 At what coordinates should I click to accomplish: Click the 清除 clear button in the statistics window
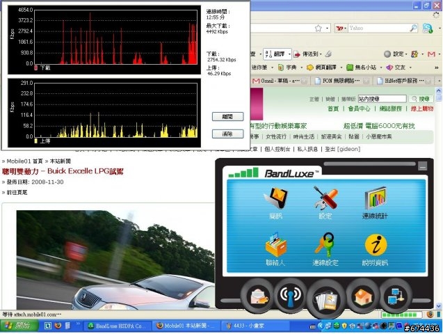(x=227, y=134)
